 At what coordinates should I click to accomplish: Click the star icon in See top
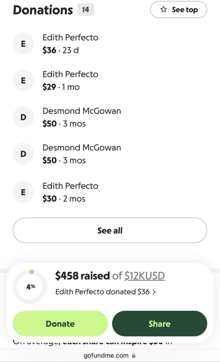[164, 10]
